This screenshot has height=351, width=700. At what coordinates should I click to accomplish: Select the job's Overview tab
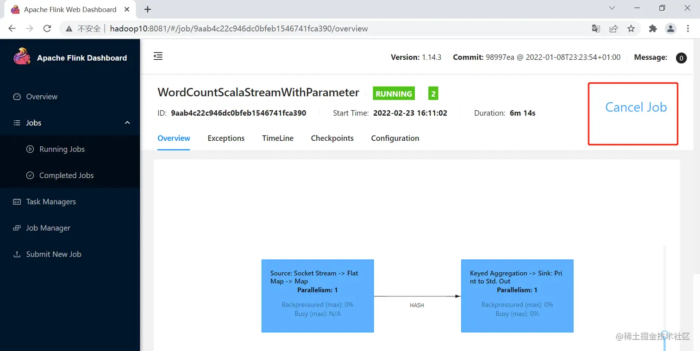click(174, 138)
